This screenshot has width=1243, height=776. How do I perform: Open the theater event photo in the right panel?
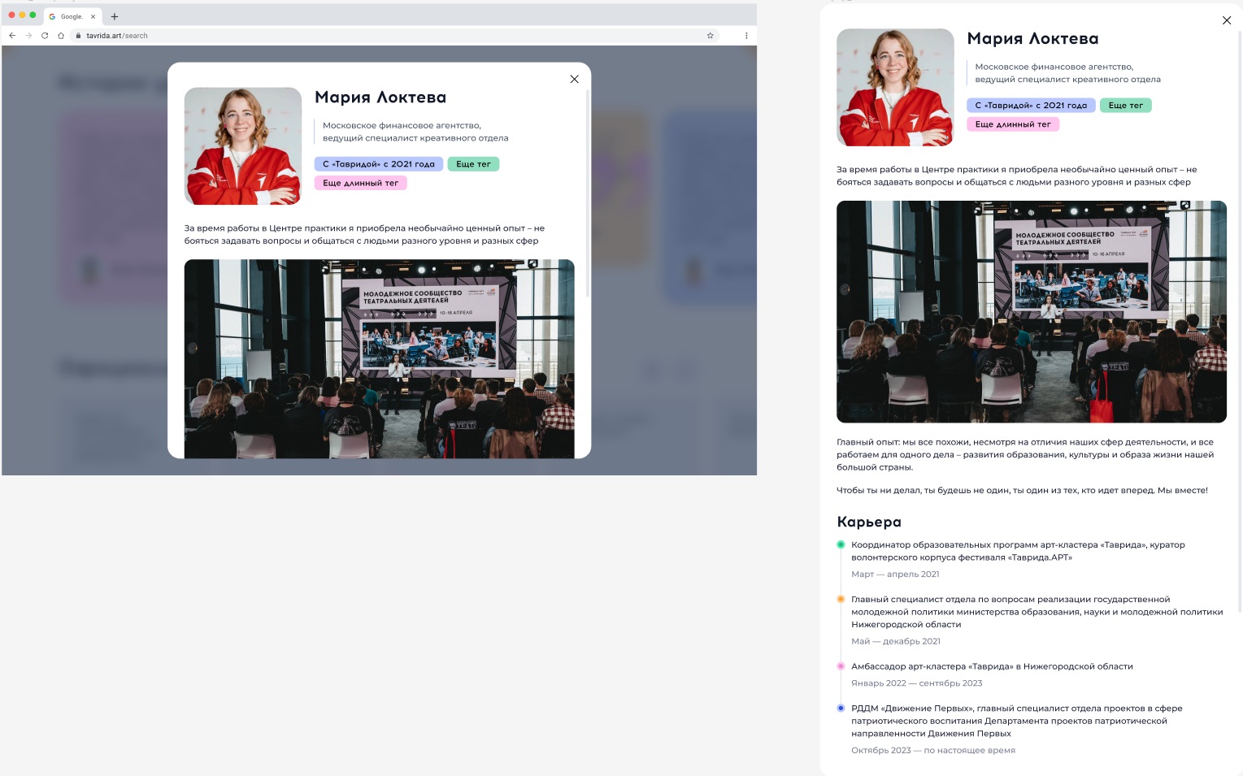(x=1031, y=311)
